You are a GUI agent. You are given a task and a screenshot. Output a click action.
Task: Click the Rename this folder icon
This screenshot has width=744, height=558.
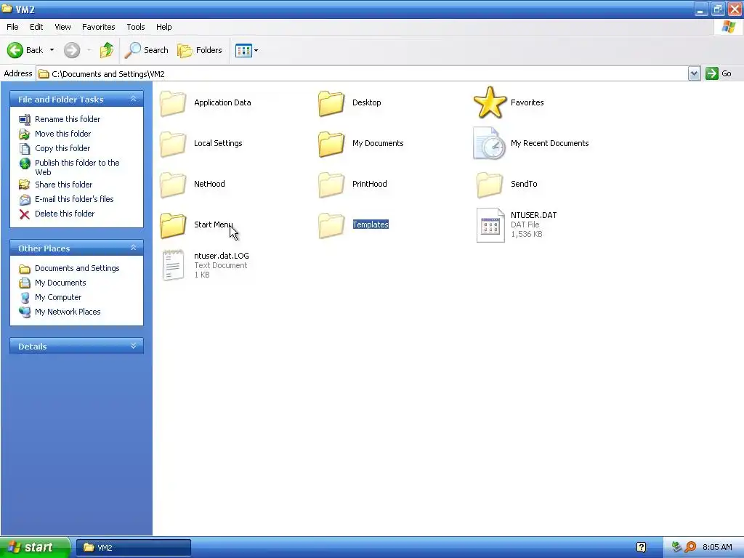click(25, 120)
